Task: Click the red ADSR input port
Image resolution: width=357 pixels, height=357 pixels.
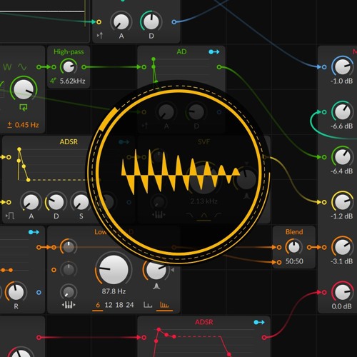Action: [x=144, y=337]
